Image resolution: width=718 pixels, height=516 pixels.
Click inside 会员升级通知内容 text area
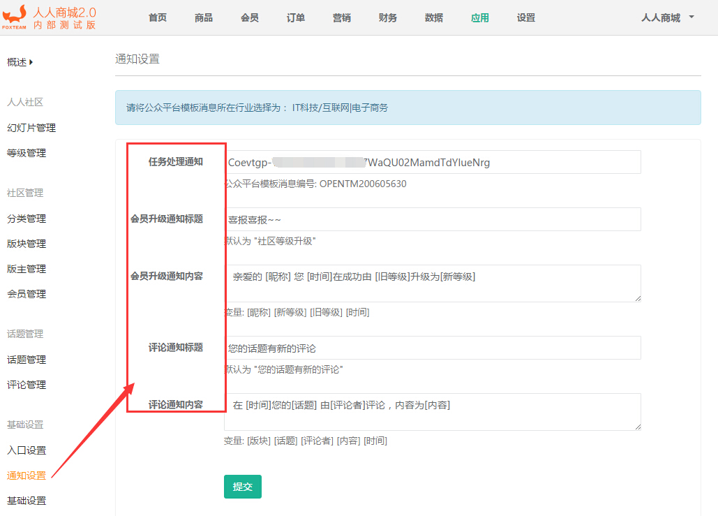432,283
